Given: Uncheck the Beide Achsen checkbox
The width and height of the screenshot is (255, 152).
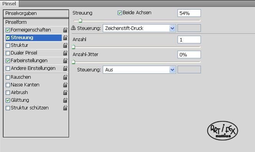Looking at the screenshot, I should click(120, 13).
